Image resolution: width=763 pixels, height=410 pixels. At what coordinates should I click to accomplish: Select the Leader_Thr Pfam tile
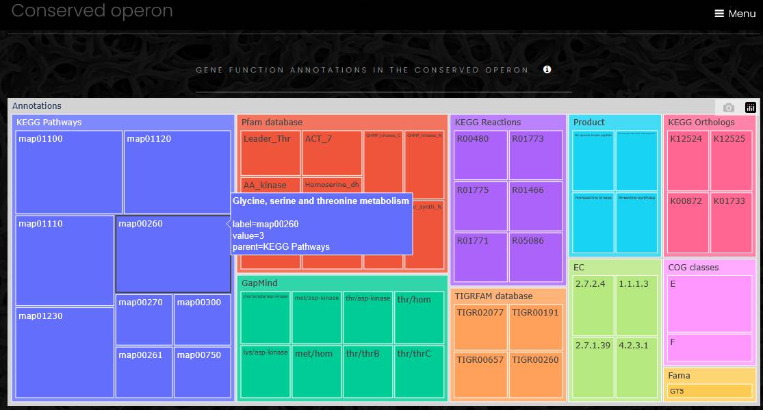coord(270,153)
